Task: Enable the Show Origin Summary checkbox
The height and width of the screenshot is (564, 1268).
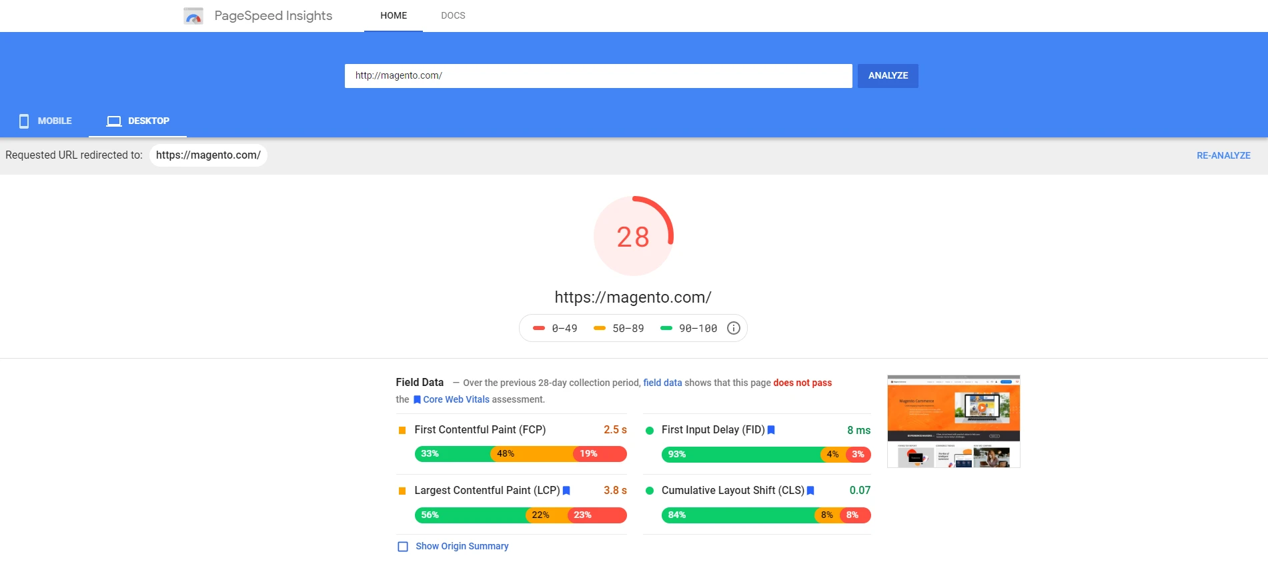Action: tap(403, 547)
